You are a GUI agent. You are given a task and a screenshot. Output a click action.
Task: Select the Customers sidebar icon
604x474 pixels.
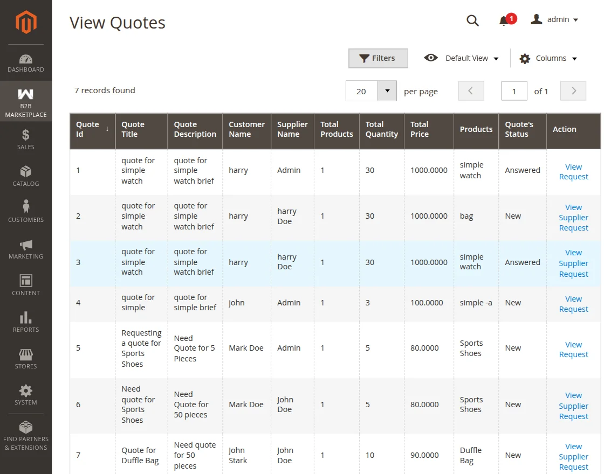25,210
